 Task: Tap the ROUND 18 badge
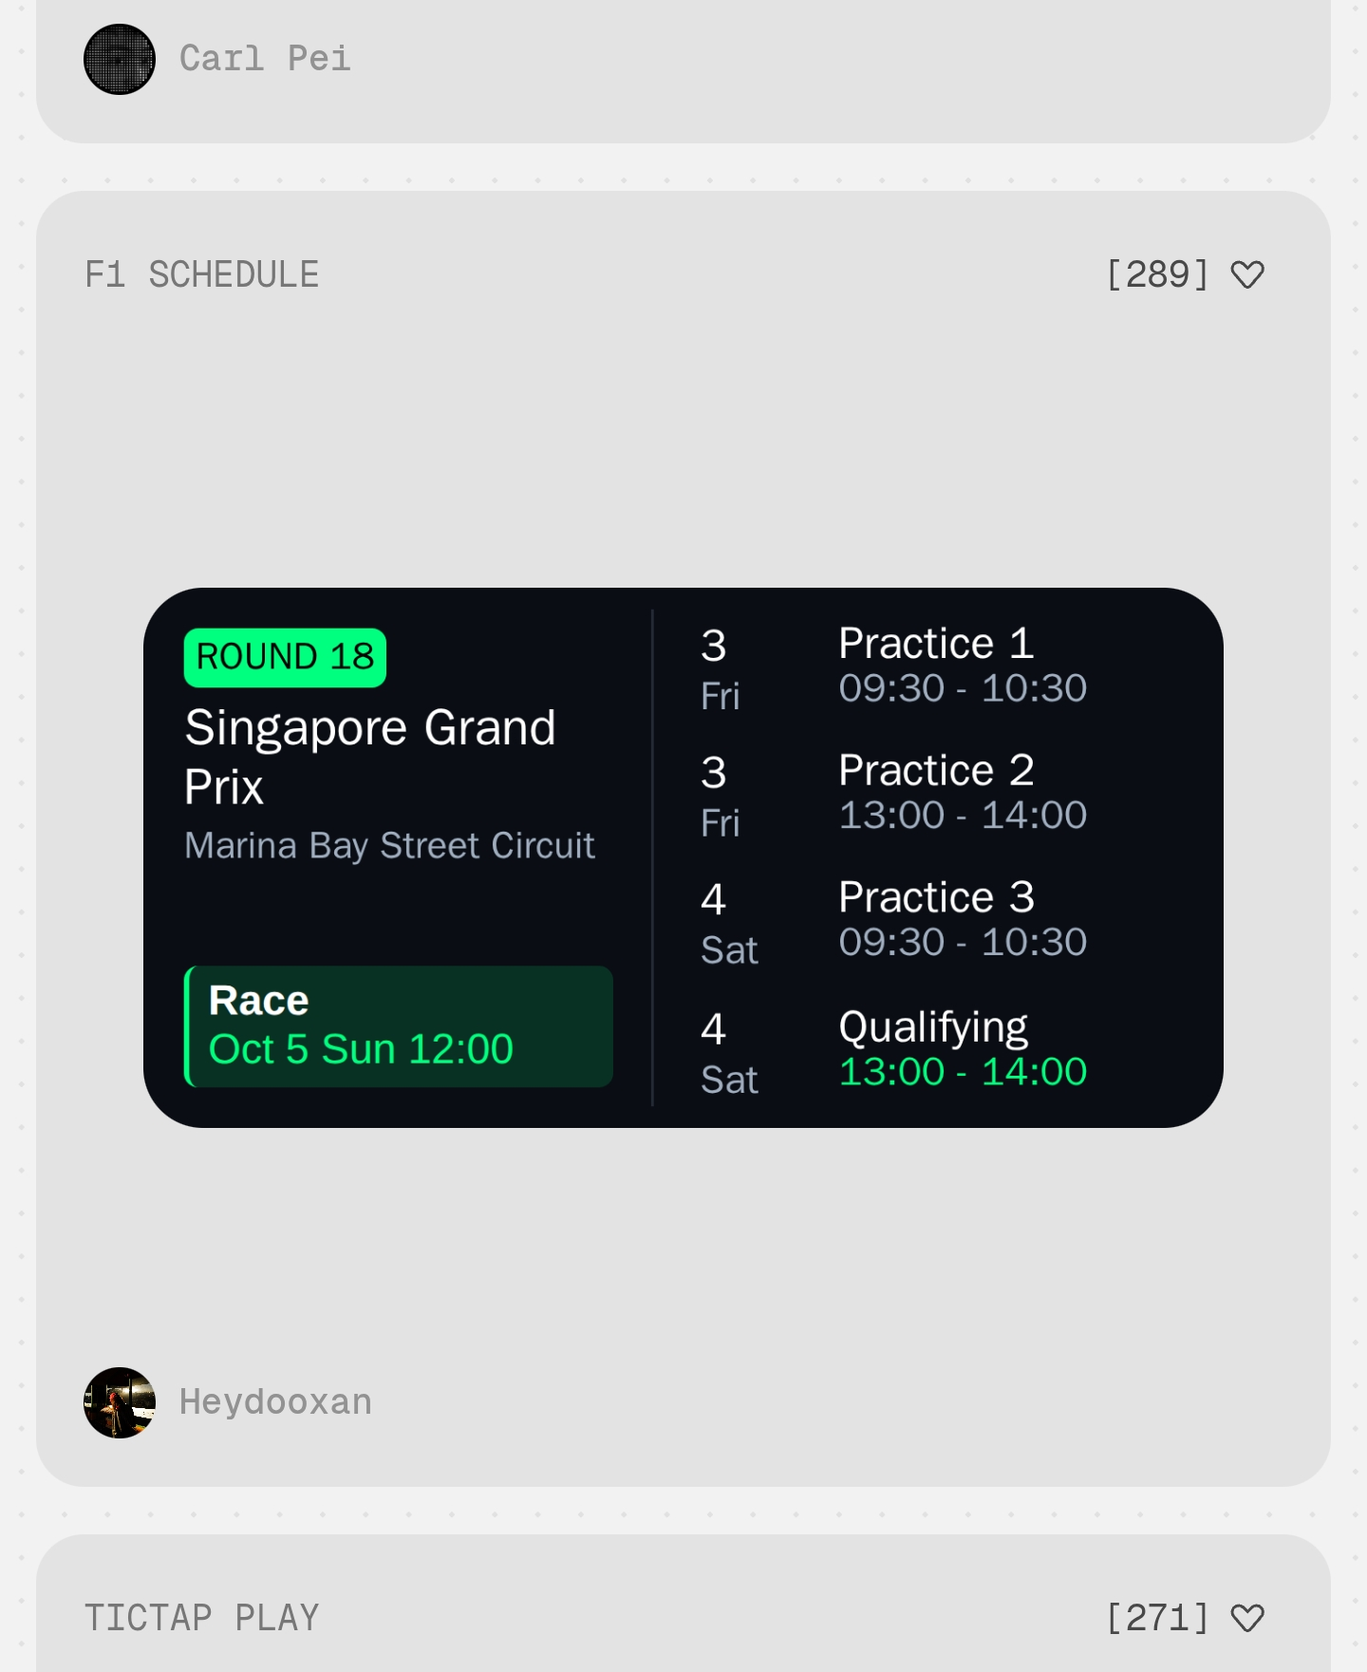pos(284,656)
